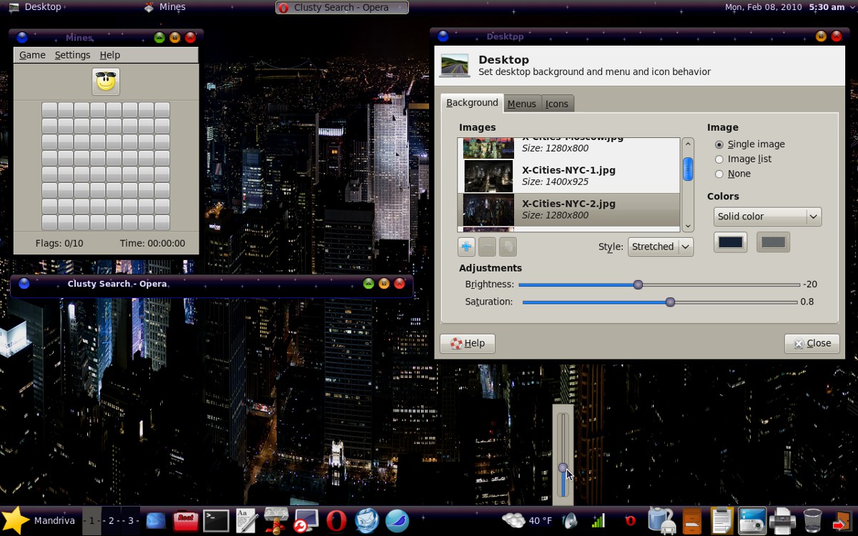Click the logout door icon
The image size is (858, 536).
pos(842,521)
